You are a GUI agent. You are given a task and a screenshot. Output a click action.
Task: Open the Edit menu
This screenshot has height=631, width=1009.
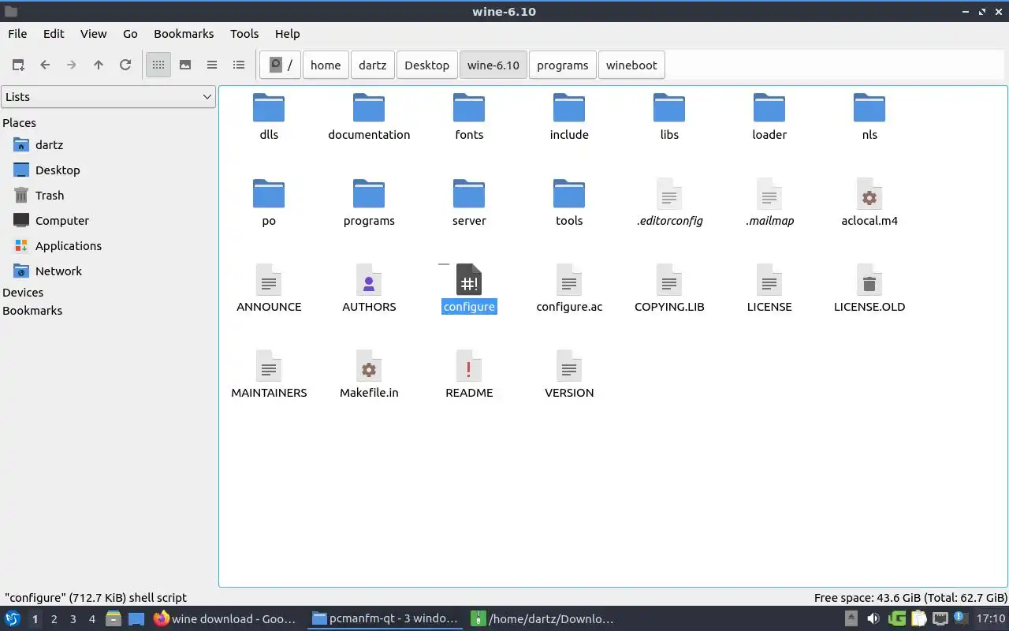coord(54,34)
